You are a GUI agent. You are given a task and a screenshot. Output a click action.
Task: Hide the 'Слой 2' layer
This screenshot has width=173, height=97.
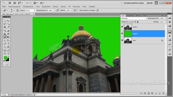pos(122,33)
